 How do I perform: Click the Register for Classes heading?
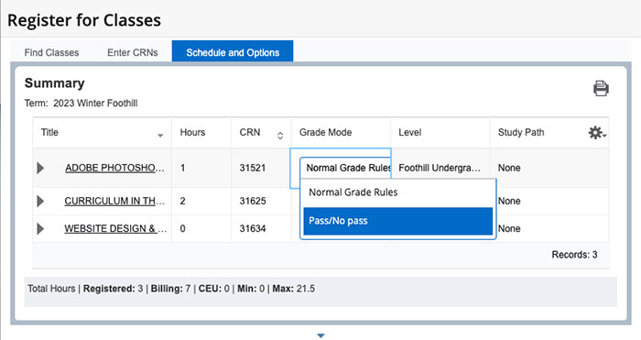click(x=84, y=20)
